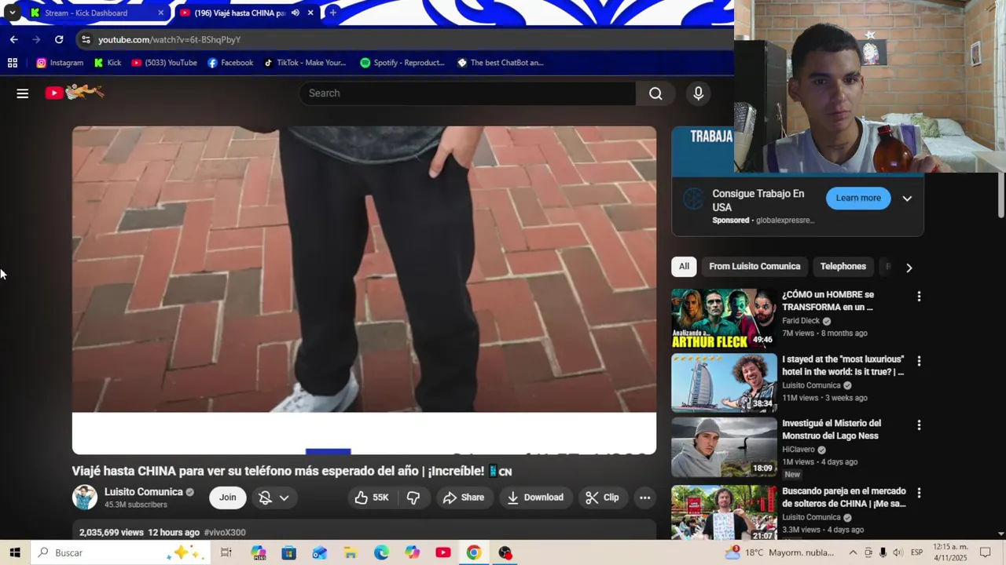
Task: Go back with the browser back arrow
Action: [x=13, y=39]
